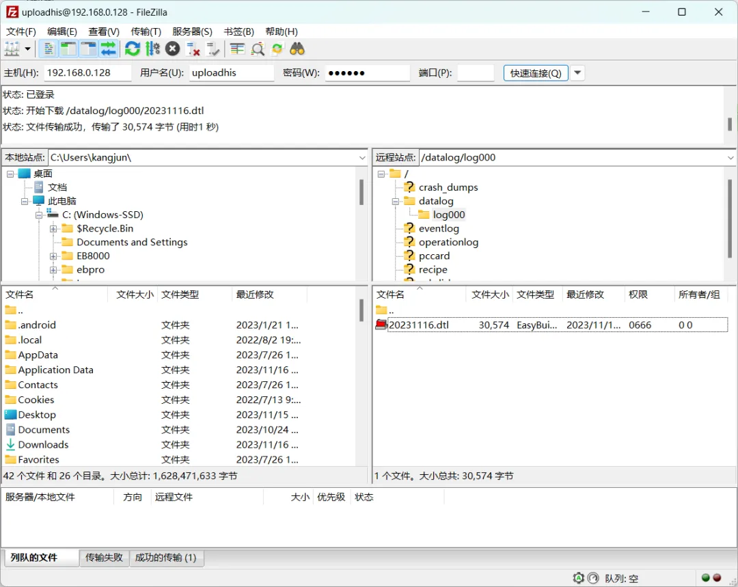Open directory listing filters dialog
The width and height of the screenshot is (738, 587).
pyautogui.click(x=237, y=49)
